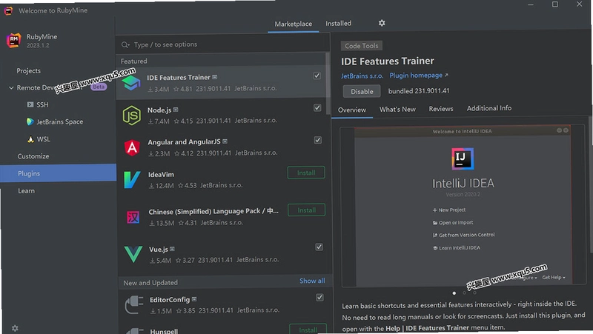Install the IdeaVim plugin
Viewport: 593px width, 334px height.
[x=306, y=173]
